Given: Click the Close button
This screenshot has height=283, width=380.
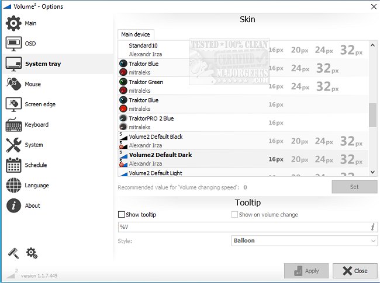Looking at the screenshot, I should tap(355, 271).
